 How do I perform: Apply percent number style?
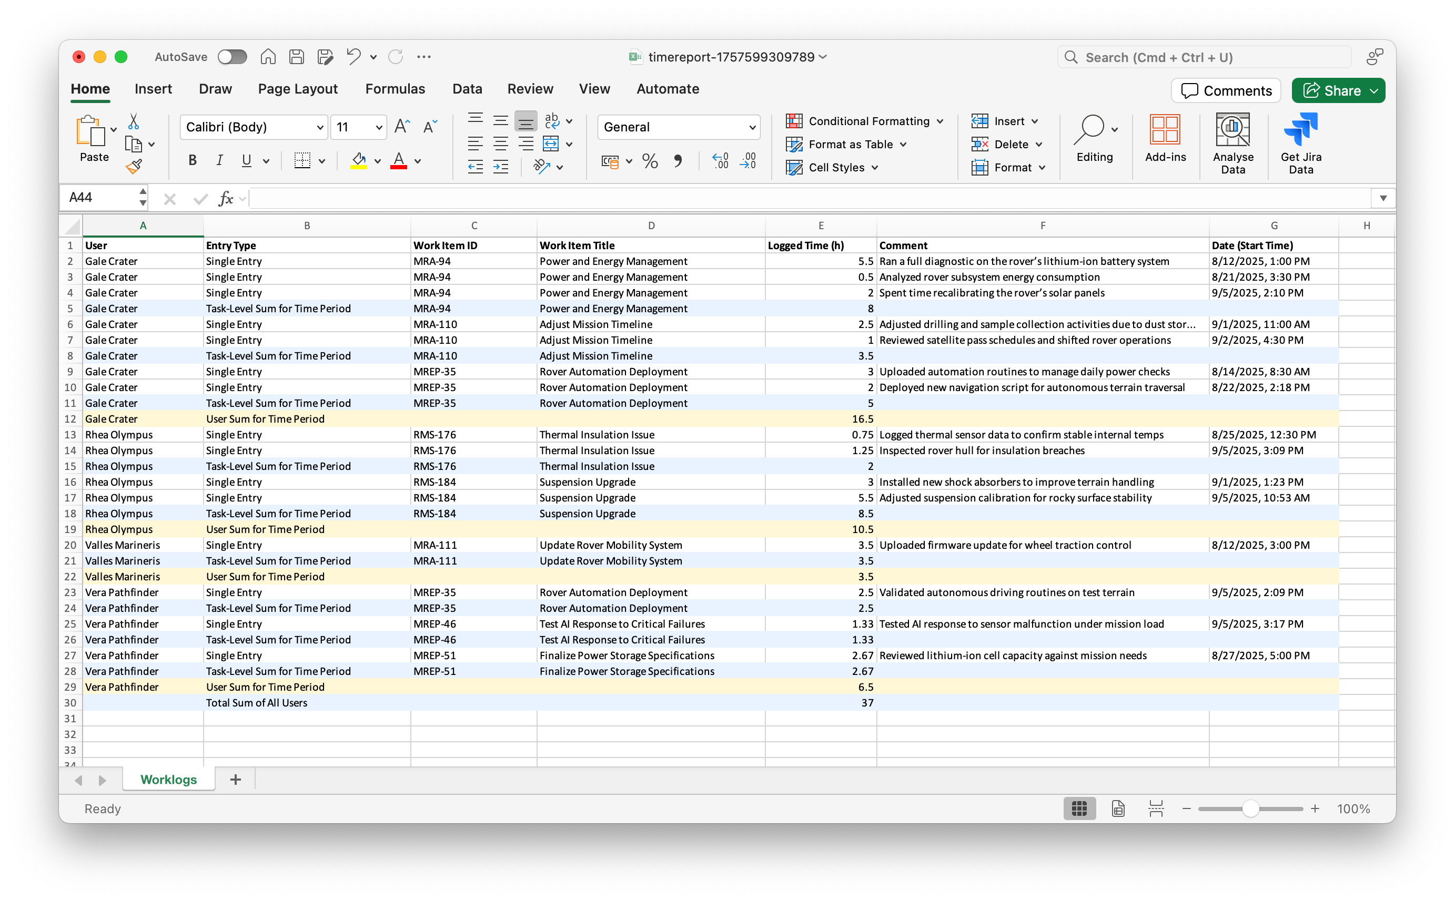649,161
